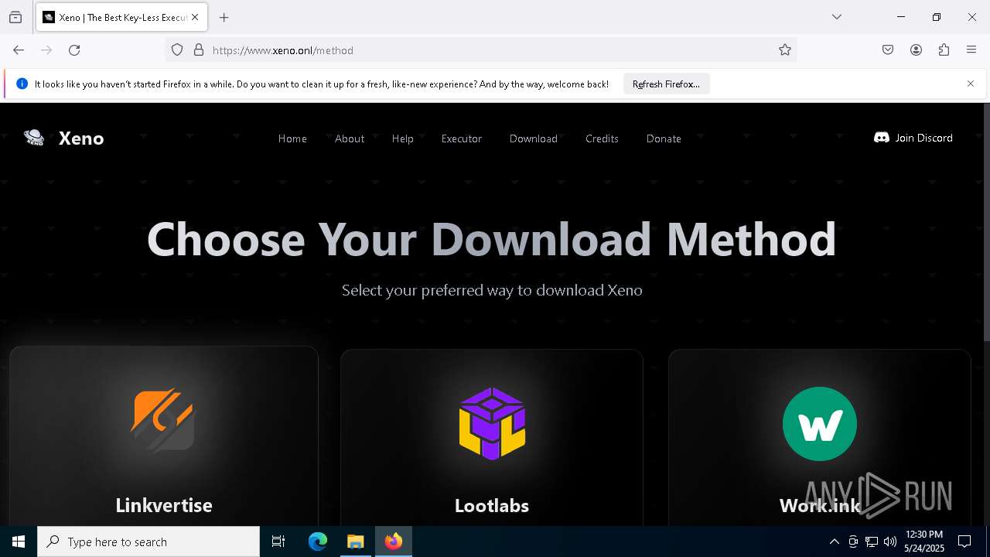Open the Home nav item
Image resolution: width=990 pixels, height=557 pixels.
pos(292,138)
